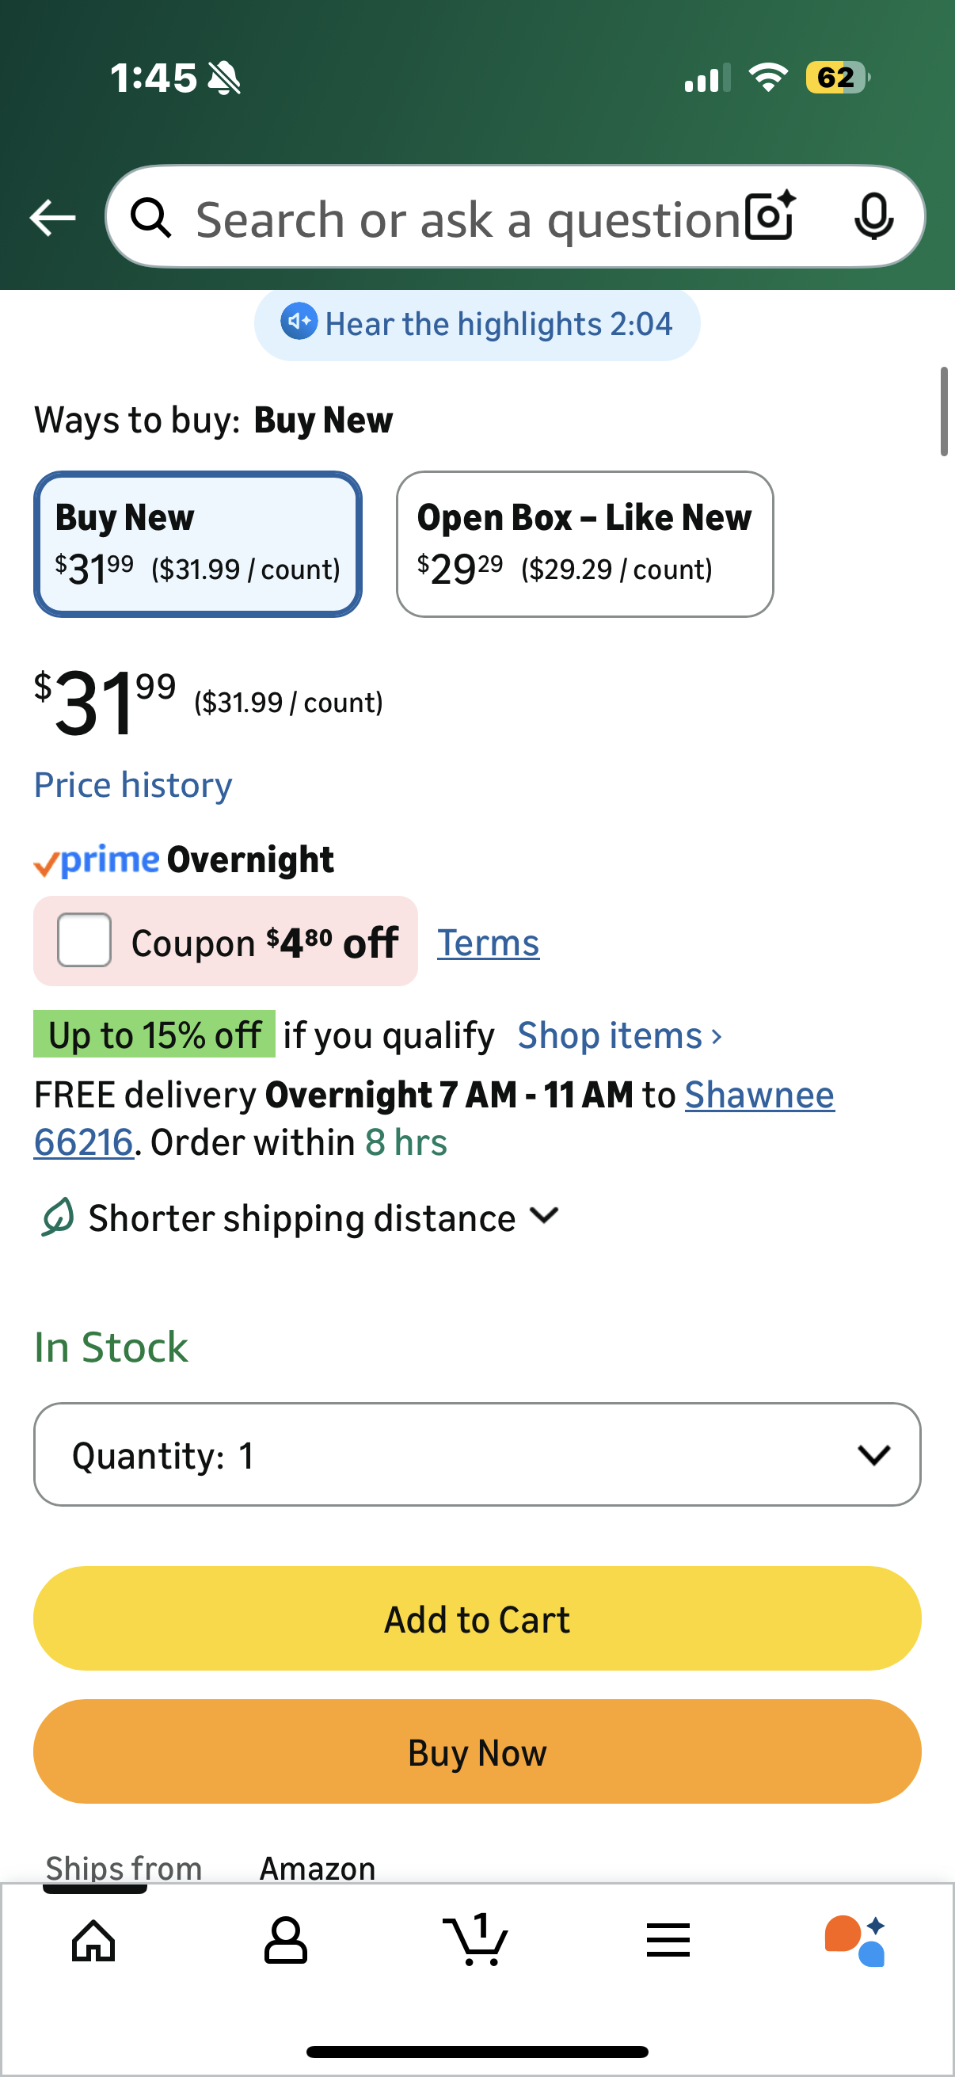Open Shop items for 15% off
This screenshot has height=2077, width=955.
[x=619, y=1035]
